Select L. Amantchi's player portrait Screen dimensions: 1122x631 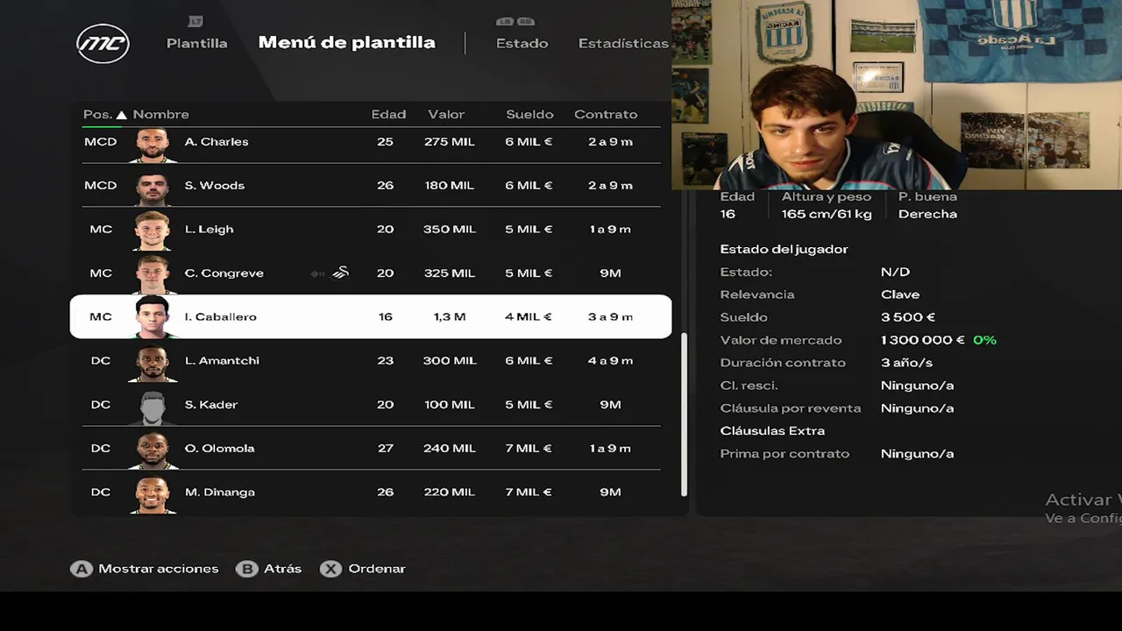[153, 361]
